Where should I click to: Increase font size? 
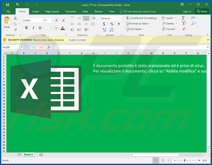(57, 20)
